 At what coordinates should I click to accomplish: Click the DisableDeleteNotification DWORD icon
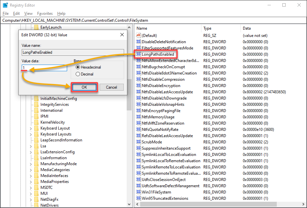(x=139, y=42)
